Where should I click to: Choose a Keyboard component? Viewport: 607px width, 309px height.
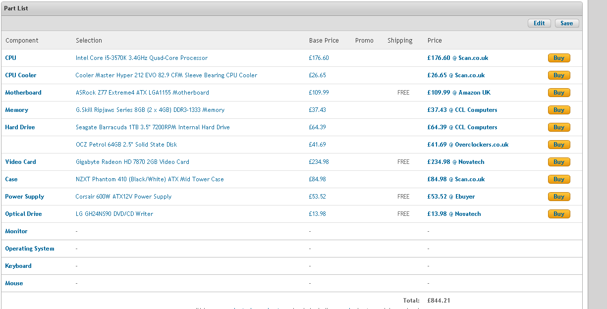pyautogui.click(x=18, y=266)
